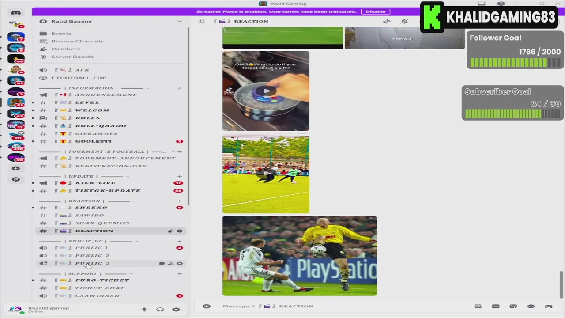Send a gift with gift icon
Image resolution: width=565 pixels, height=318 pixels.
478,306
